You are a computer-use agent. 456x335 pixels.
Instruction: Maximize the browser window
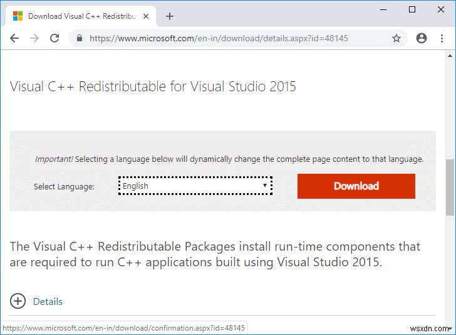click(412, 9)
